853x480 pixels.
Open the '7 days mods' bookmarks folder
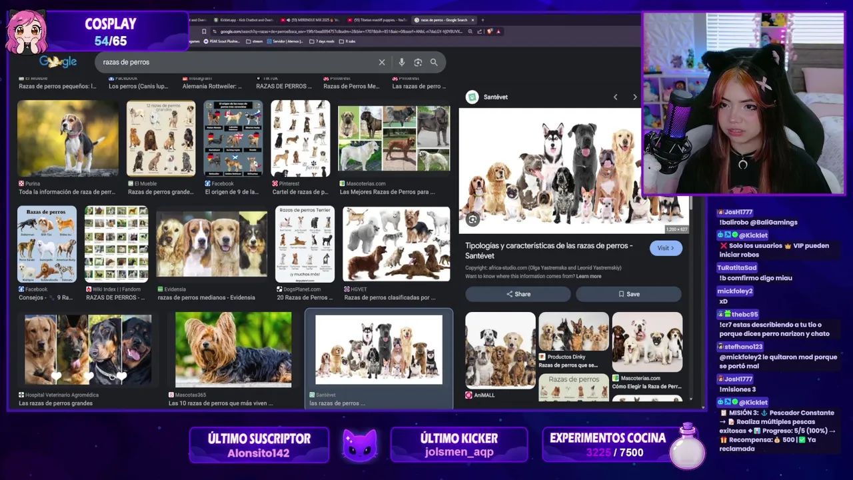[x=323, y=41]
